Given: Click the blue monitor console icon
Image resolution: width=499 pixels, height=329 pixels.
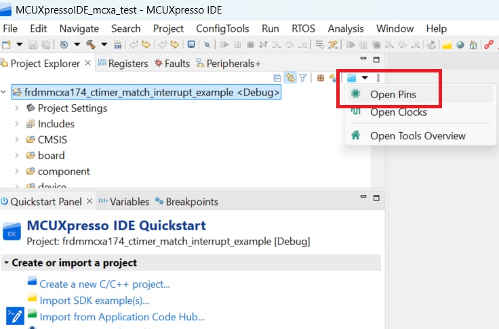Looking at the screenshot, I should 191,45.
